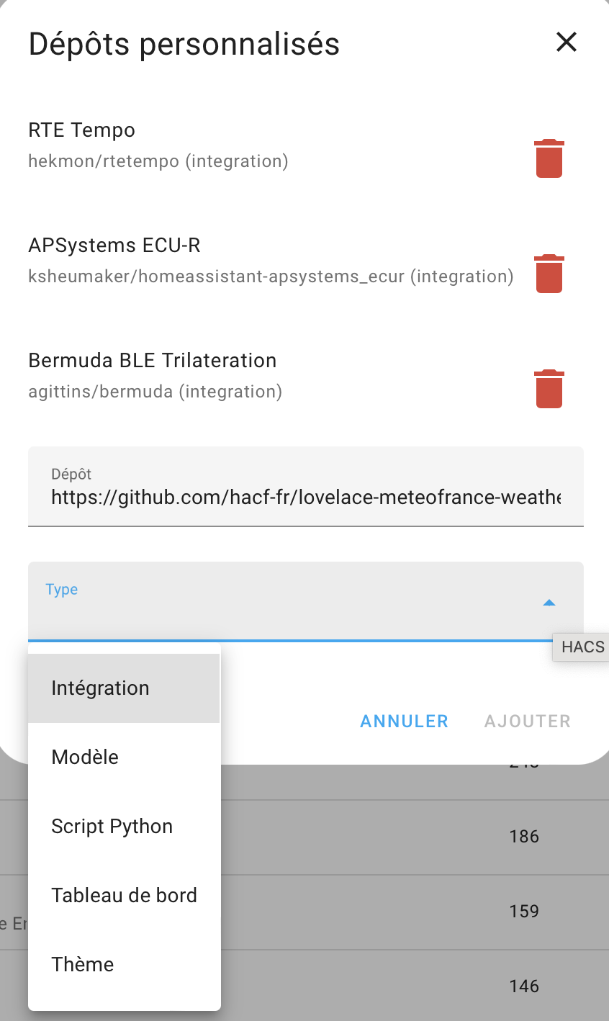Delete Bermuda BLE Trilateration repository
The width and height of the screenshot is (609, 1021).
click(x=549, y=389)
